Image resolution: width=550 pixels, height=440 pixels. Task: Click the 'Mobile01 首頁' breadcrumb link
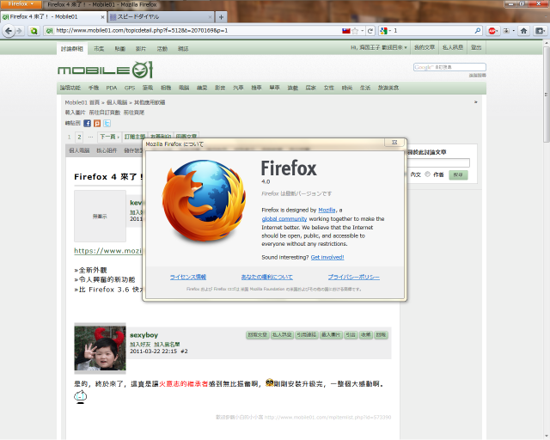[82, 102]
